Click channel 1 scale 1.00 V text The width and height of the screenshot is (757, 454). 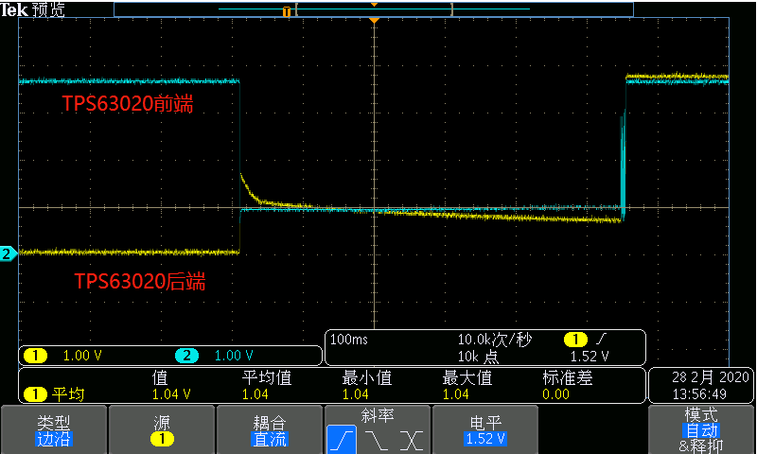click(82, 356)
